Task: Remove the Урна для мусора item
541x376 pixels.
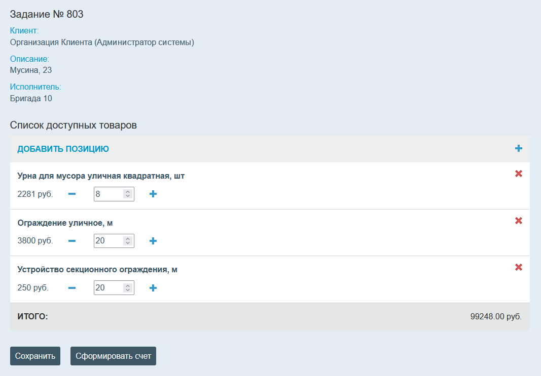Action: (x=518, y=174)
